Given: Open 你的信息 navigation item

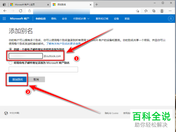Looking at the screenshot, I should pyautogui.click(x=40, y=19).
